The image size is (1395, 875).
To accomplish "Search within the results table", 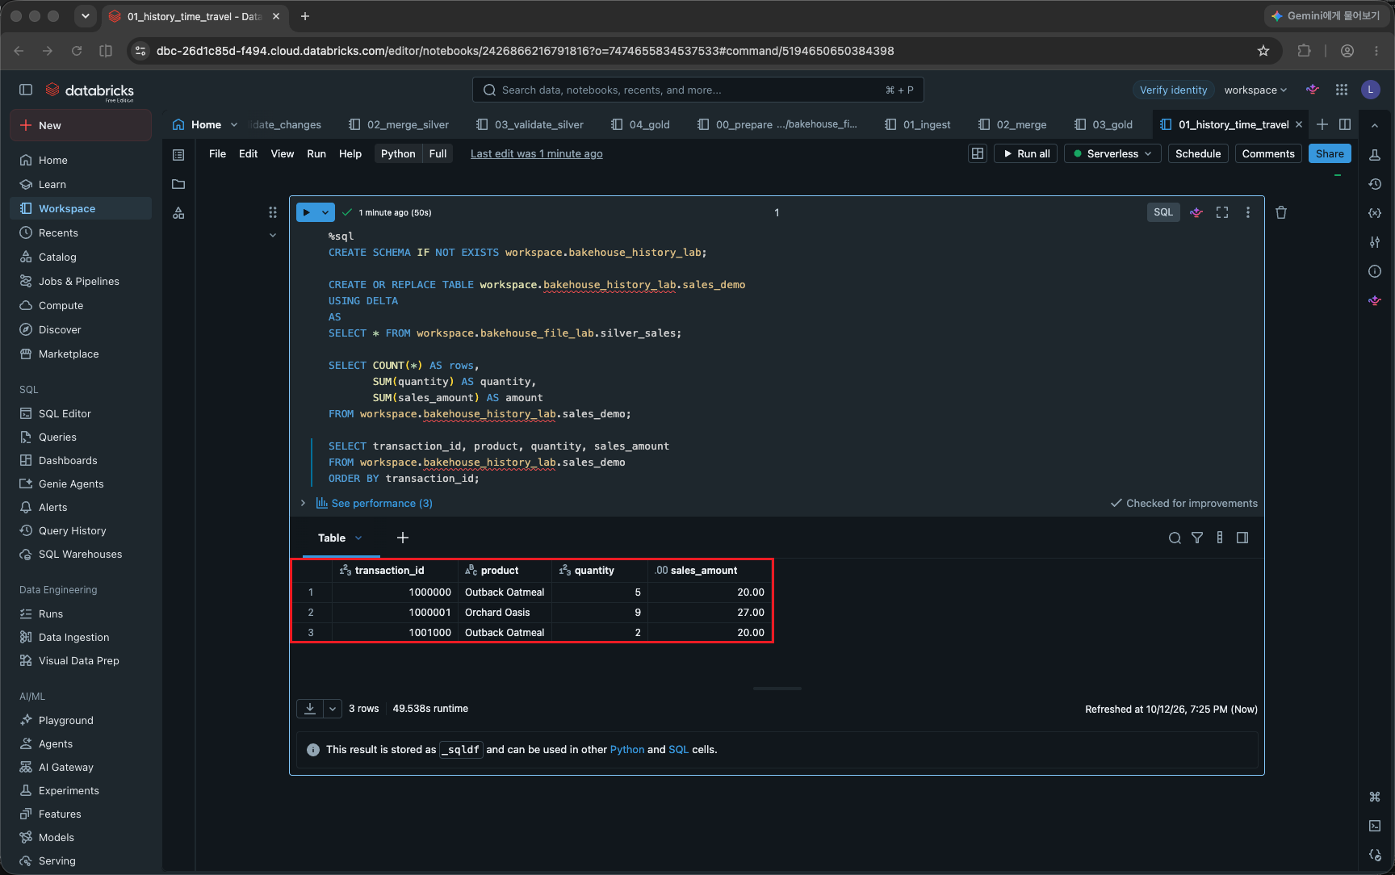I will [1175, 538].
